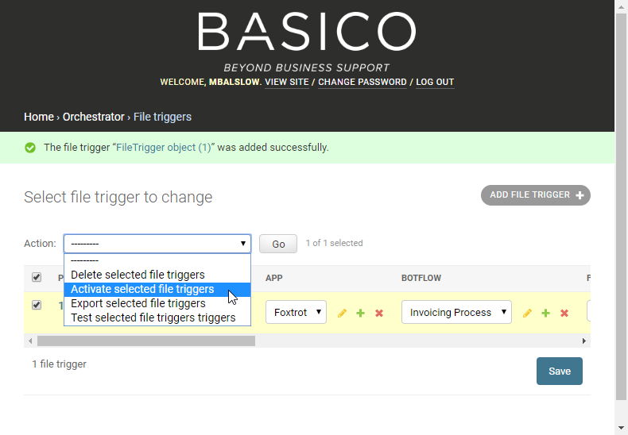Click the green plus icon beside Foxtrot
Image resolution: width=628 pixels, height=435 pixels.
pyautogui.click(x=360, y=313)
